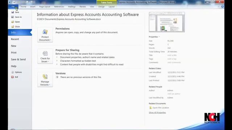This screenshot has width=232, height=130.
Task: Select Help in the File sidebar
Action: point(14,66)
